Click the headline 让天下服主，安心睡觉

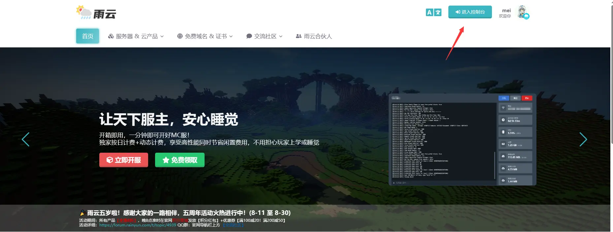[x=169, y=119]
